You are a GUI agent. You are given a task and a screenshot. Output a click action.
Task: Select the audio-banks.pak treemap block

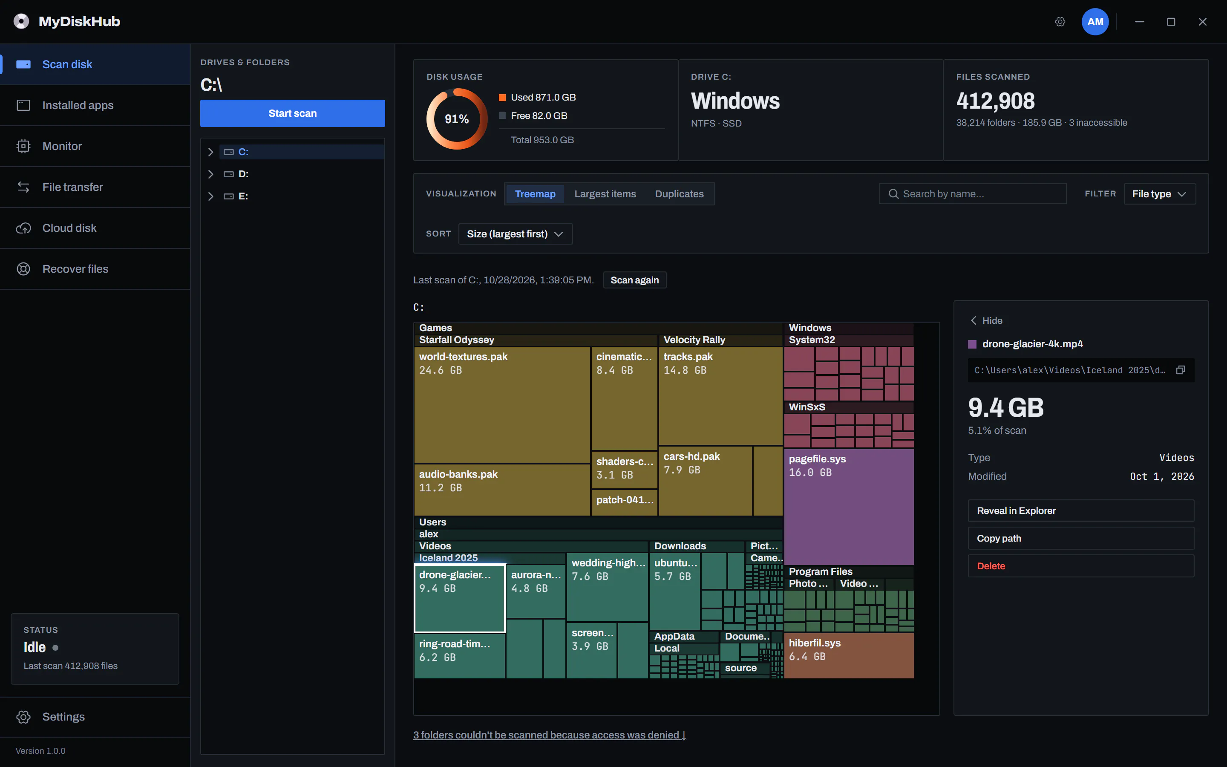click(502, 490)
